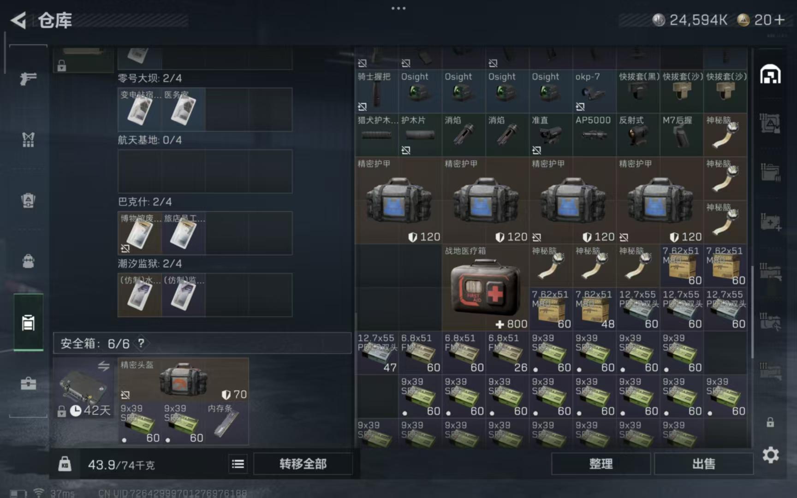Screen dimensions: 797x498
Task: Tap the 巴克什: 2/4 section label
Action: click(x=145, y=202)
